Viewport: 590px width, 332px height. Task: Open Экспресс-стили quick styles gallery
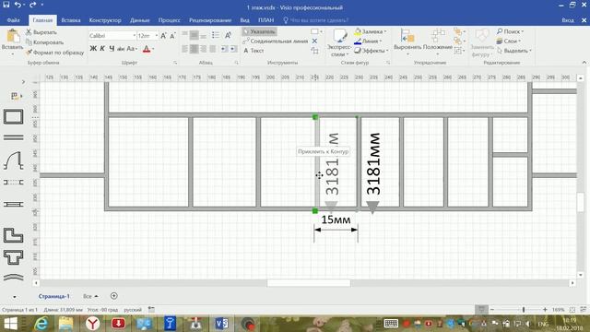(339, 43)
